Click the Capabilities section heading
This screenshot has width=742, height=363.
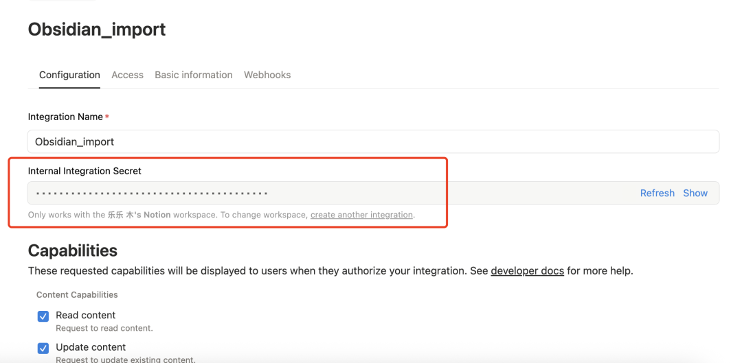[x=73, y=250]
